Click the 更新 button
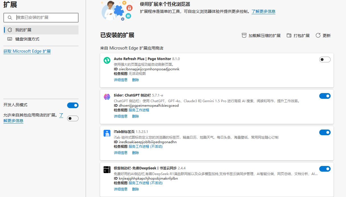346x197 pixels. [323, 36]
